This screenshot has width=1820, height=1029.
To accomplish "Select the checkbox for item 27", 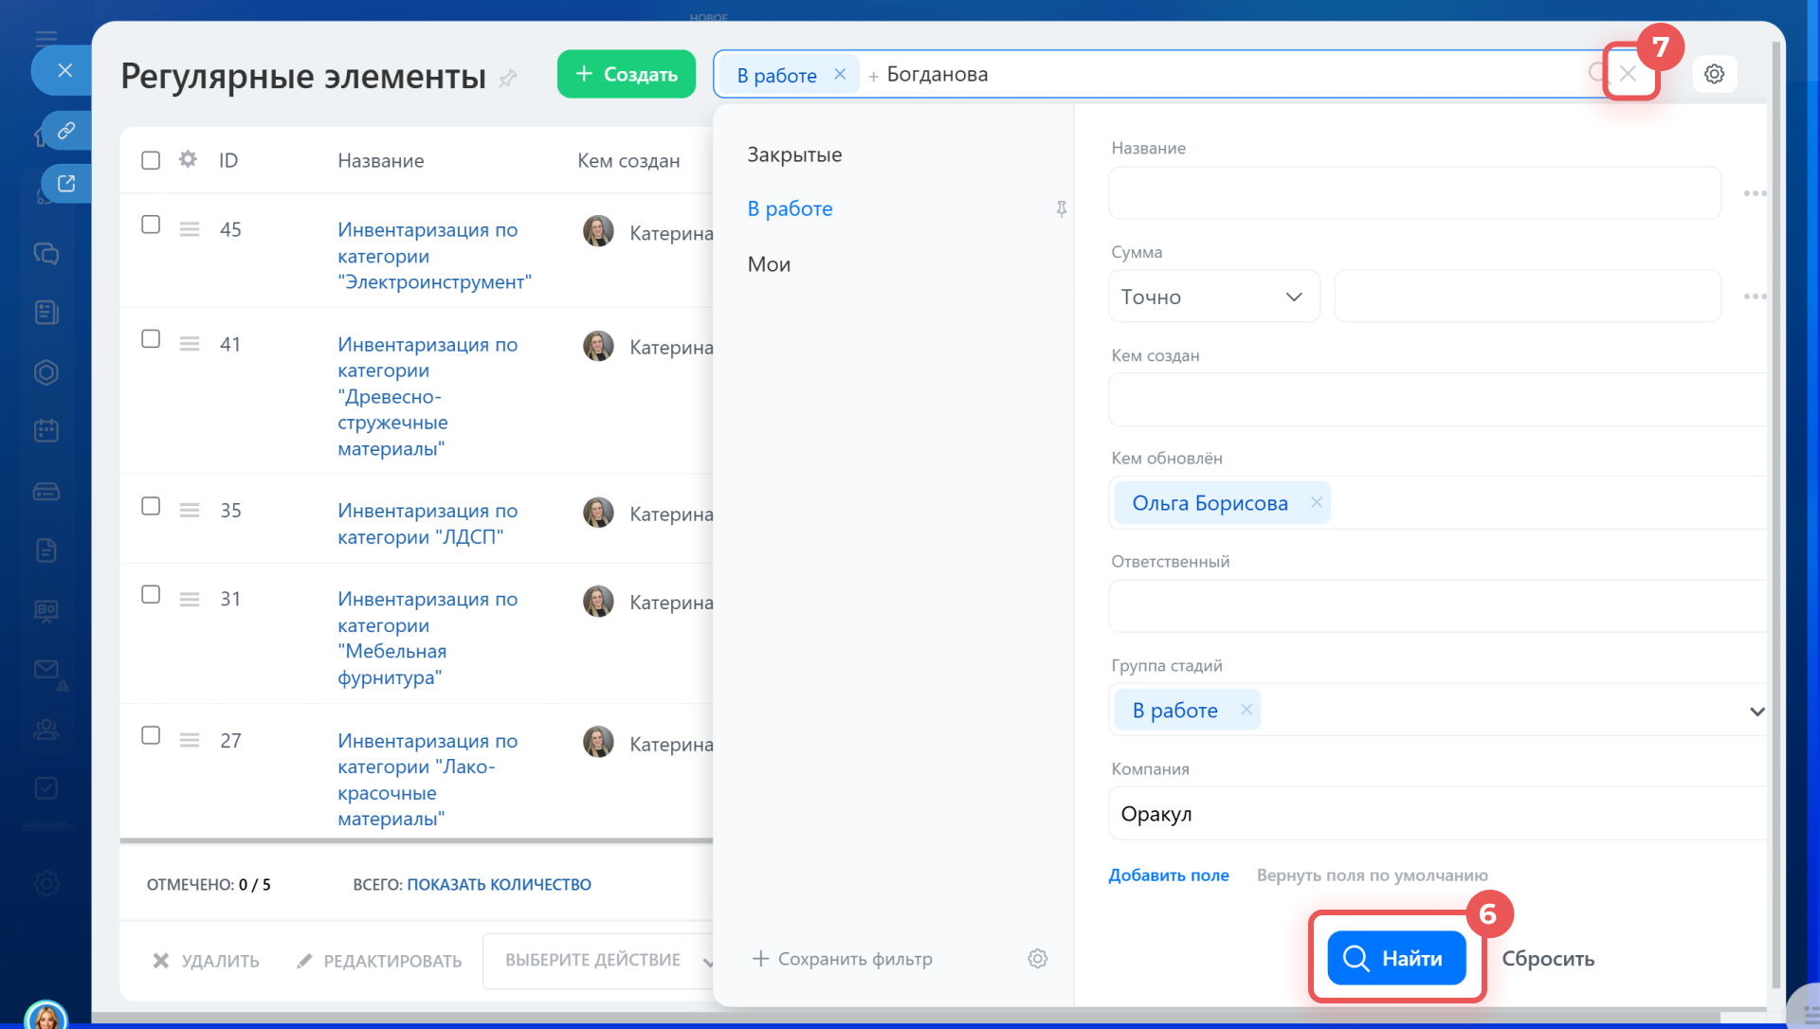I will point(151,735).
